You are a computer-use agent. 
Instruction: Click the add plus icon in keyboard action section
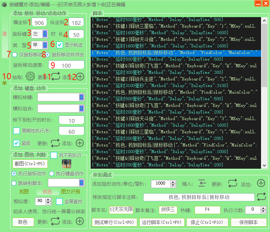click(80, 143)
